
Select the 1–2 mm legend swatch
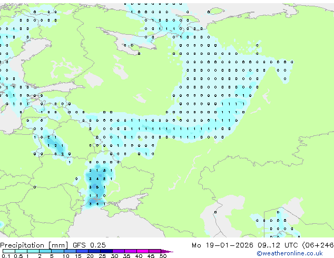(x=33, y=251)
